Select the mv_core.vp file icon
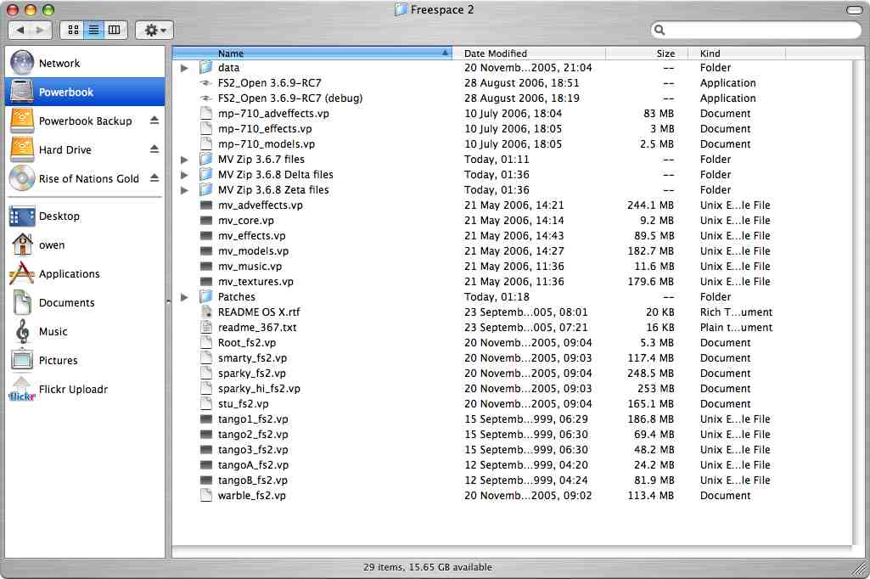 click(x=206, y=221)
